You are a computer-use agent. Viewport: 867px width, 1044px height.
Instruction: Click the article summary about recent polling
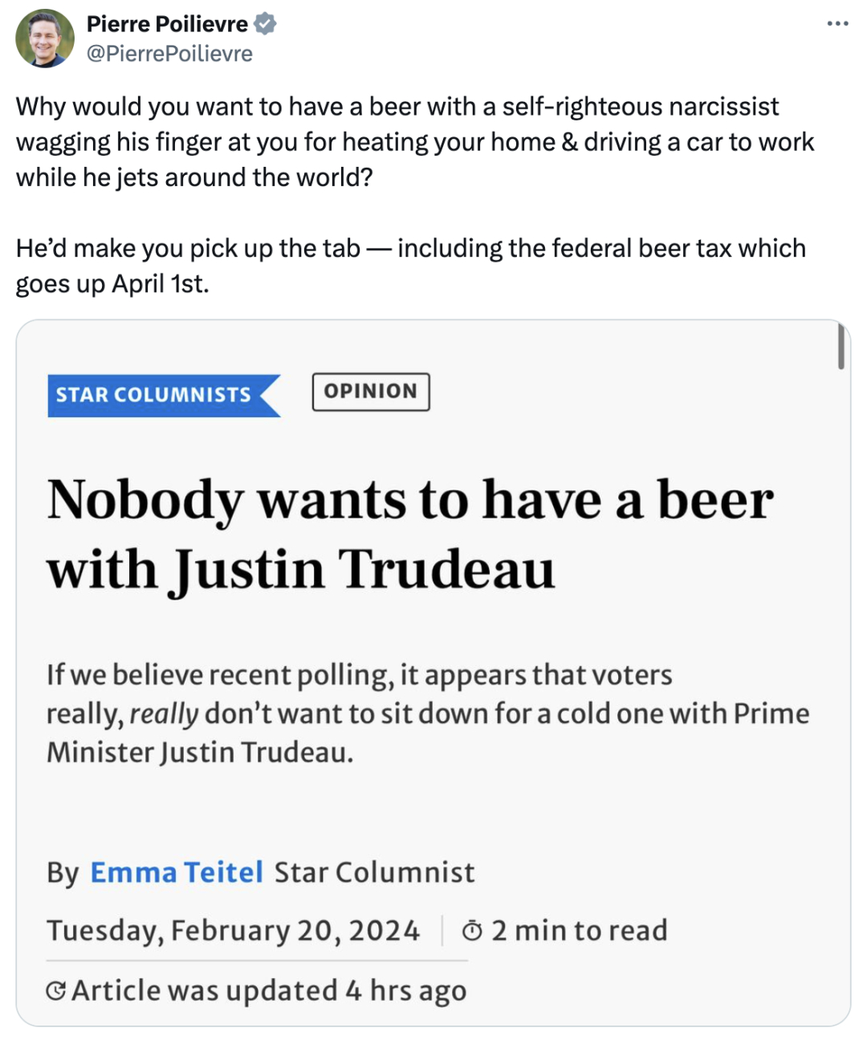[428, 713]
